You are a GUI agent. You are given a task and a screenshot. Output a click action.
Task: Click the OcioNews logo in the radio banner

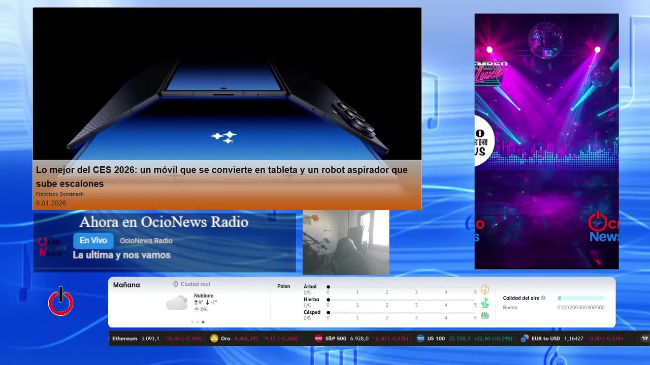click(x=52, y=247)
